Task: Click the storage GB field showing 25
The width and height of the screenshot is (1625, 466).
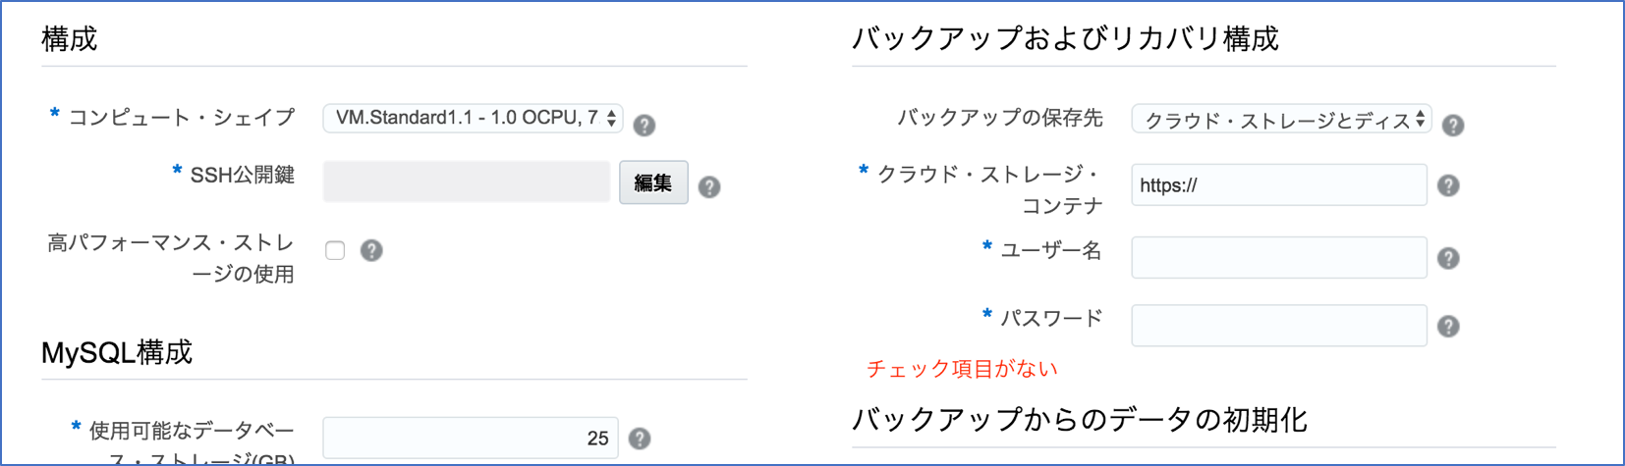Action: coord(471,438)
